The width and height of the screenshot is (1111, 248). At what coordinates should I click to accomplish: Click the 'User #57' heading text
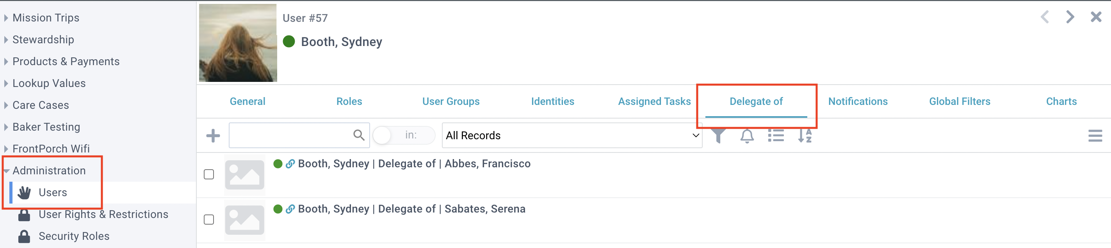tap(305, 18)
